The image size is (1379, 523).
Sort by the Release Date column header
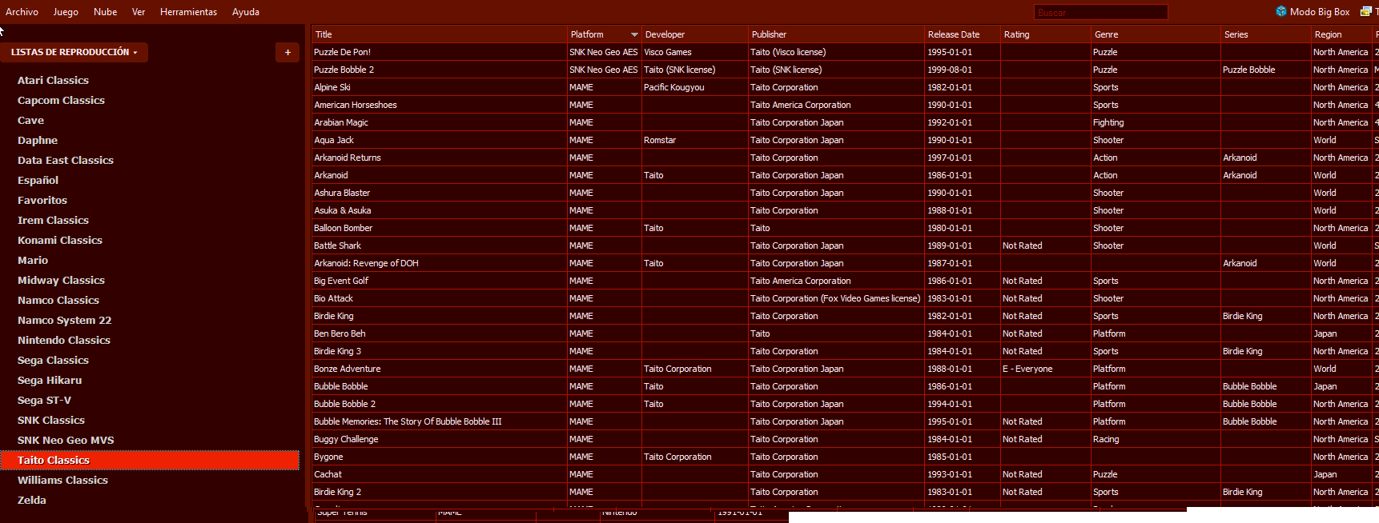[x=962, y=34]
